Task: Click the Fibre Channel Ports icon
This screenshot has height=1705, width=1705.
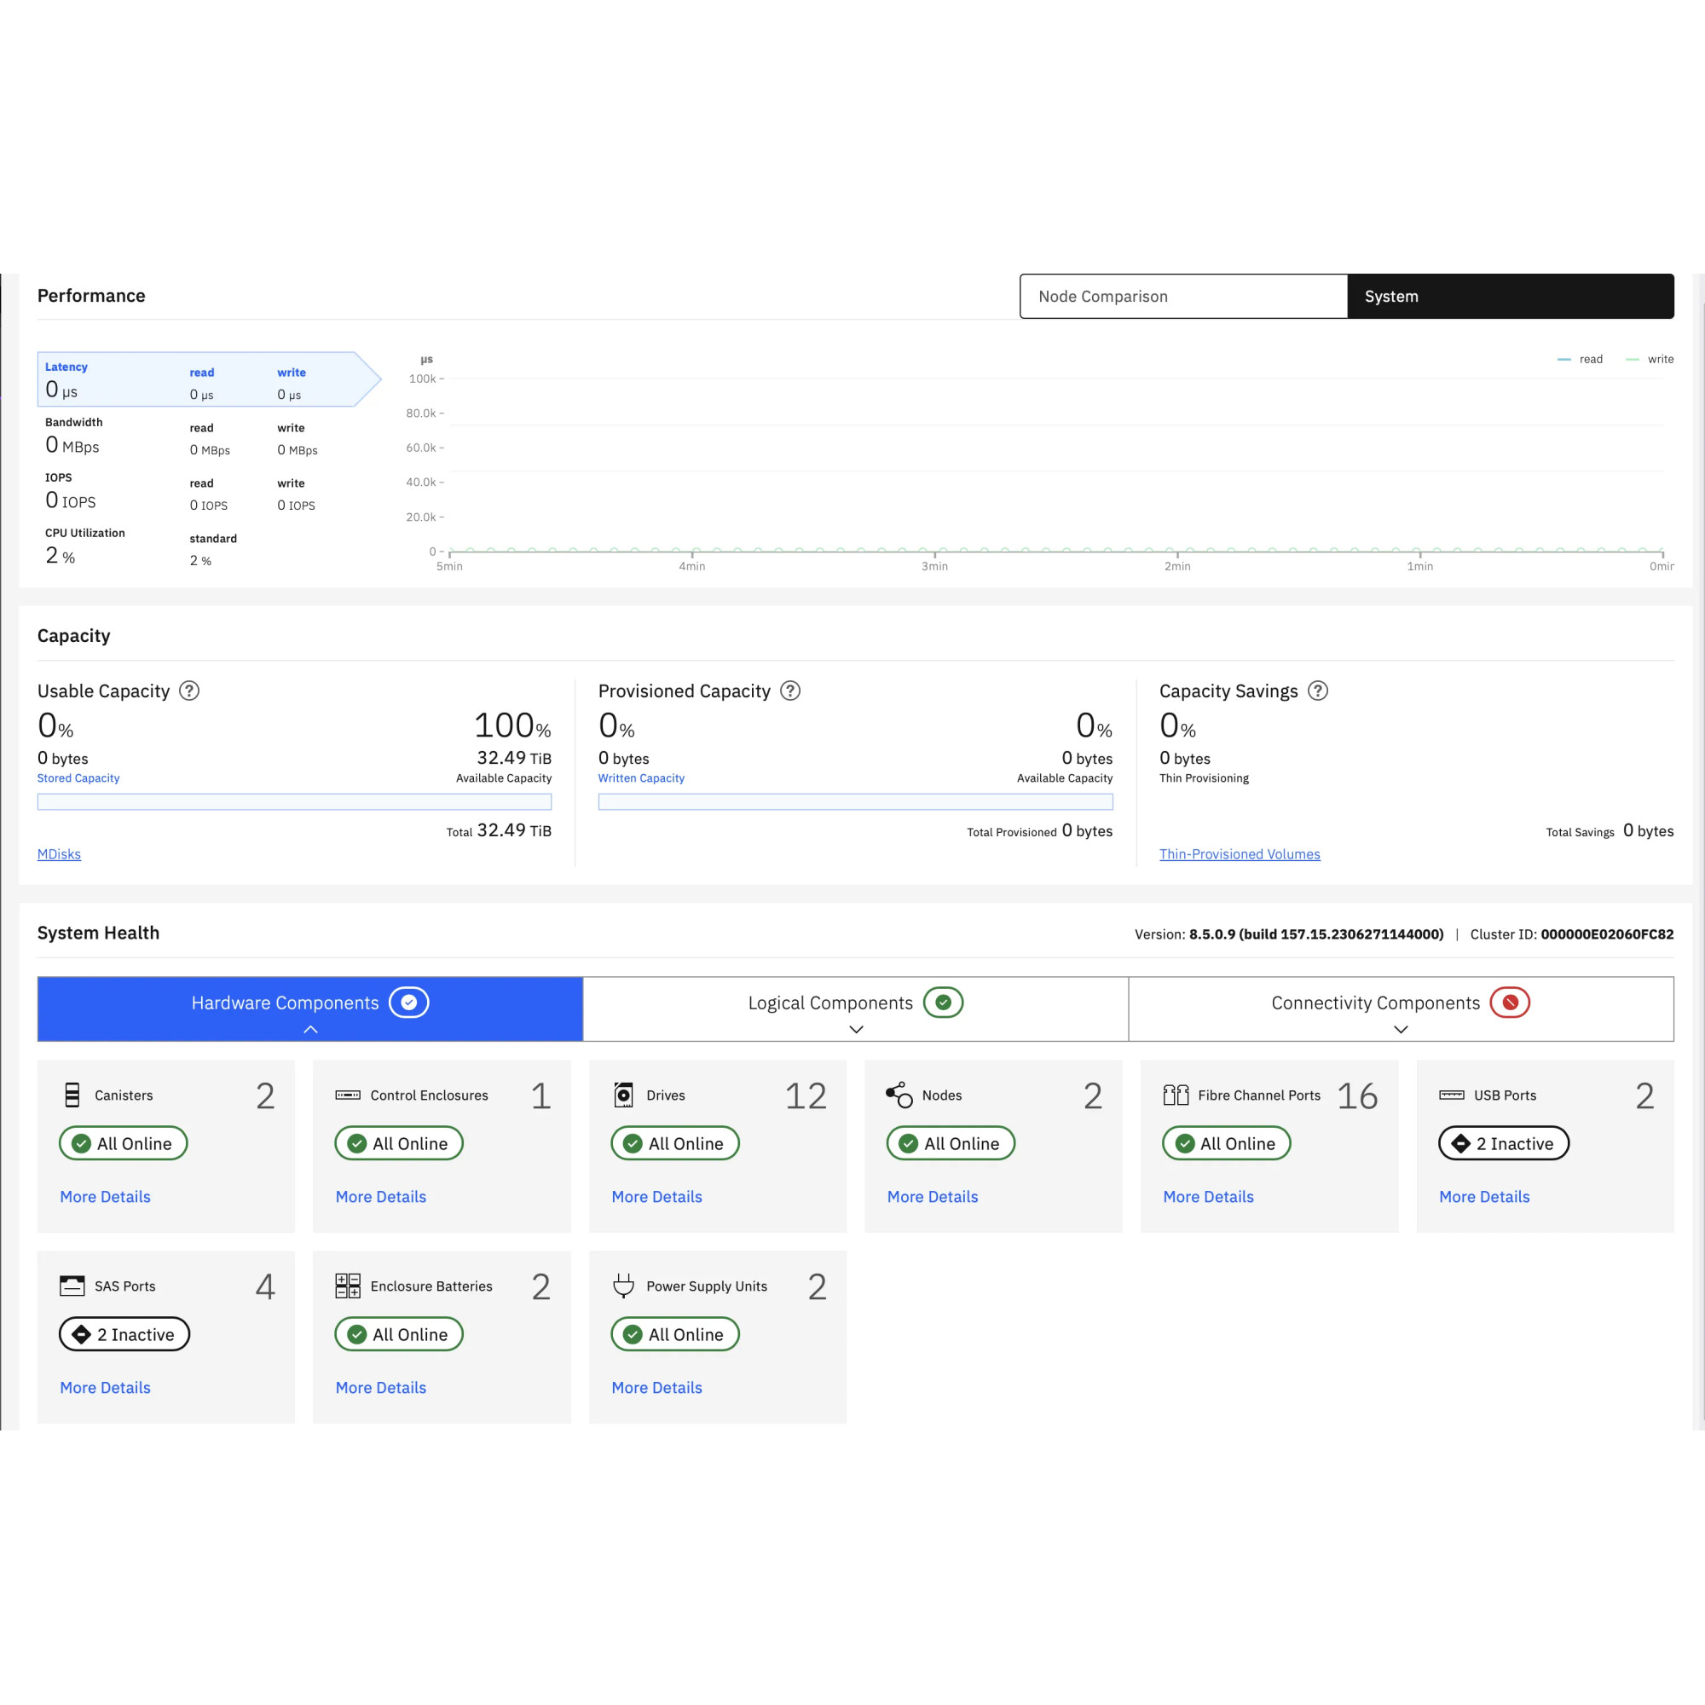Action: (x=1175, y=1095)
